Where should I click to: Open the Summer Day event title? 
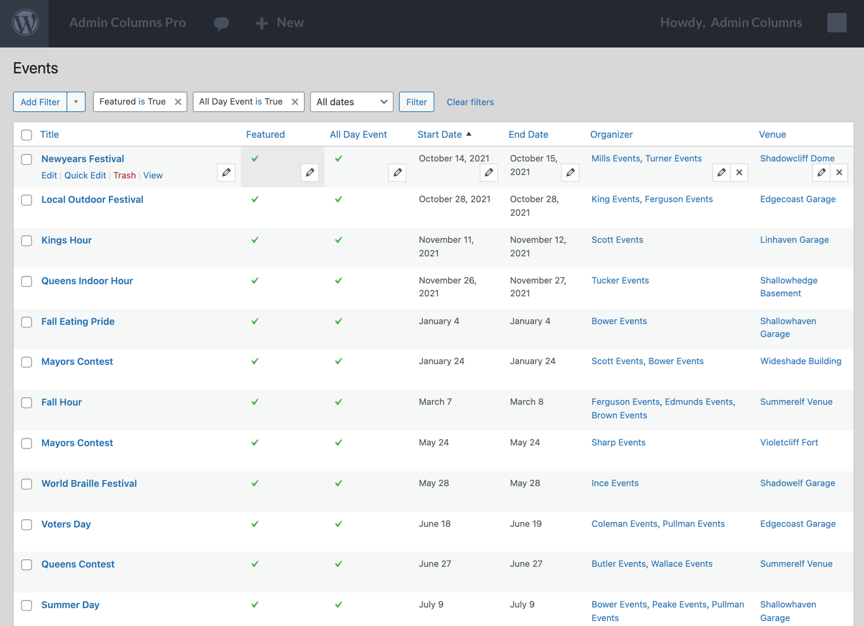point(70,605)
